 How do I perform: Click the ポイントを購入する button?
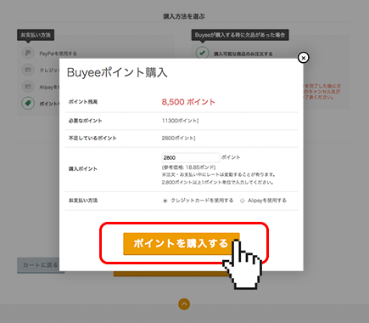pyautogui.click(x=182, y=244)
